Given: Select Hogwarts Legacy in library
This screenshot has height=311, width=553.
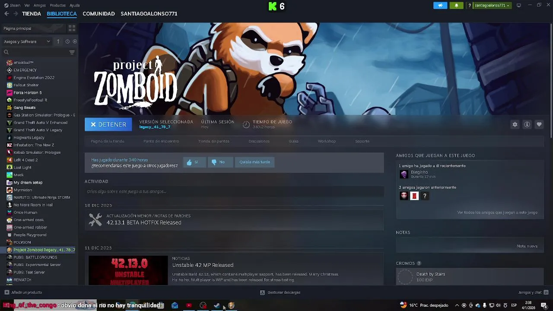Looking at the screenshot, I should (x=29, y=137).
